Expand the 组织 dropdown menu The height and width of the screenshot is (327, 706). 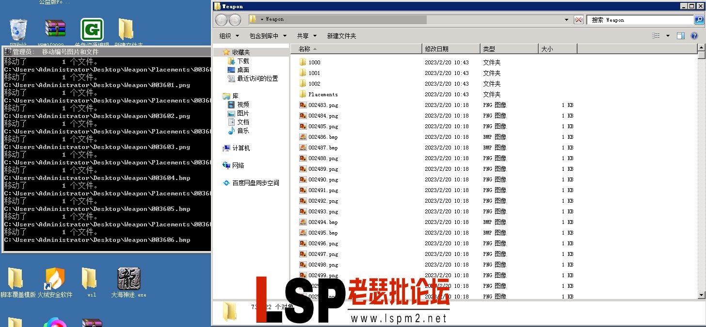[x=228, y=35]
